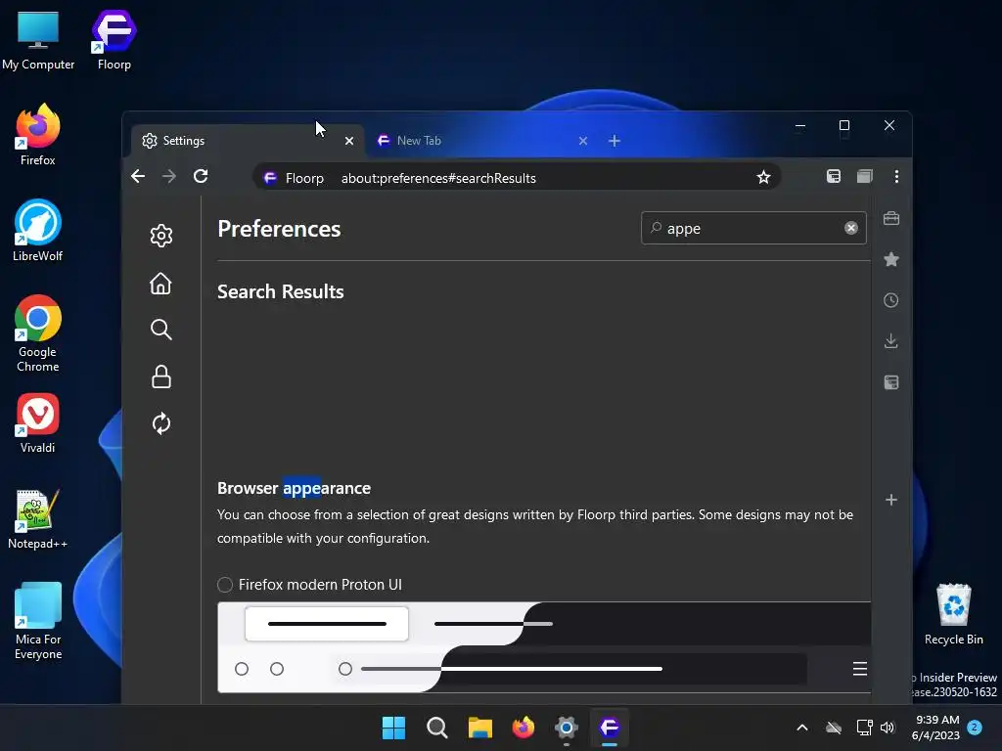Screen dimensions: 1002x751
Task: Open Firefox from the taskbar
Action: click(x=524, y=728)
